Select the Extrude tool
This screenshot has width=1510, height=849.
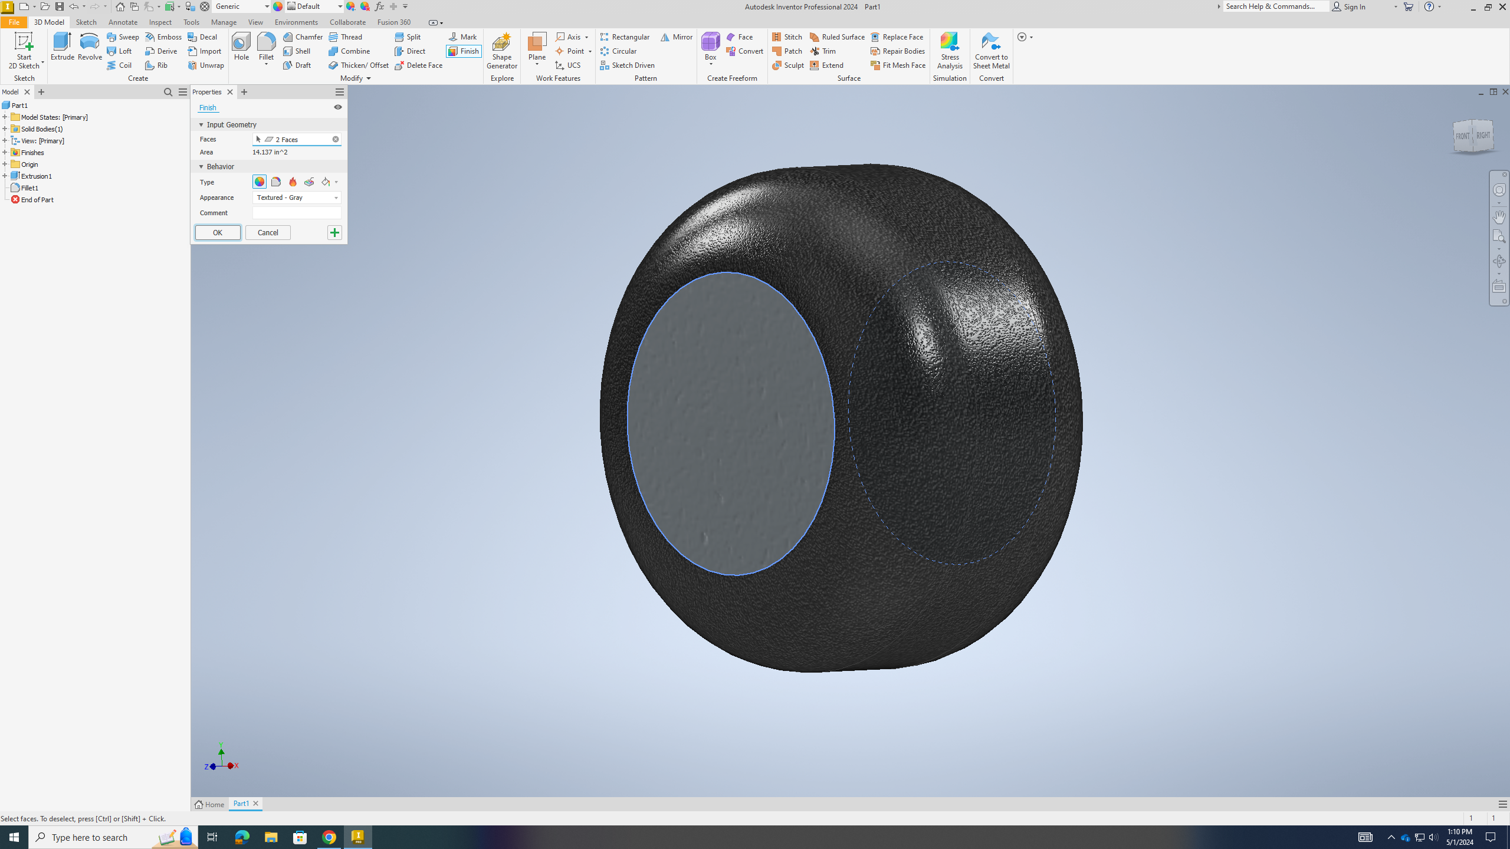click(x=62, y=47)
